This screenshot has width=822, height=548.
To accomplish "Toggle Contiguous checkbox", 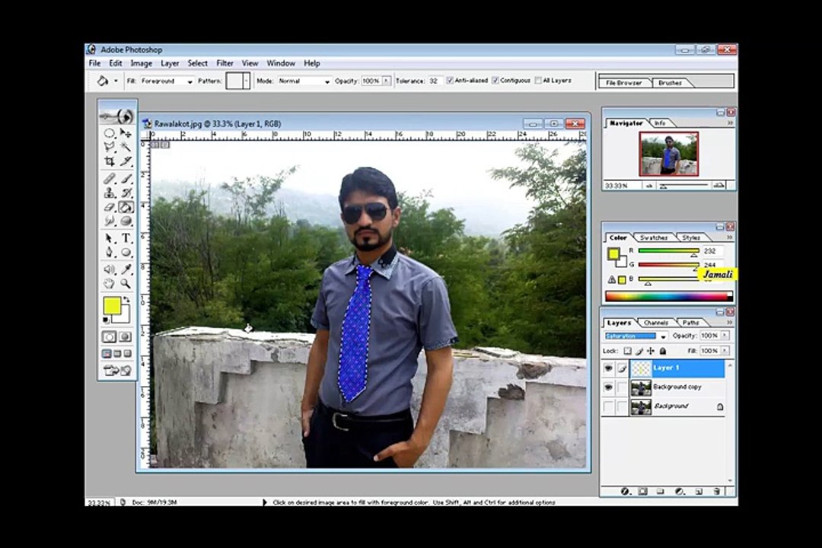I will click(495, 80).
